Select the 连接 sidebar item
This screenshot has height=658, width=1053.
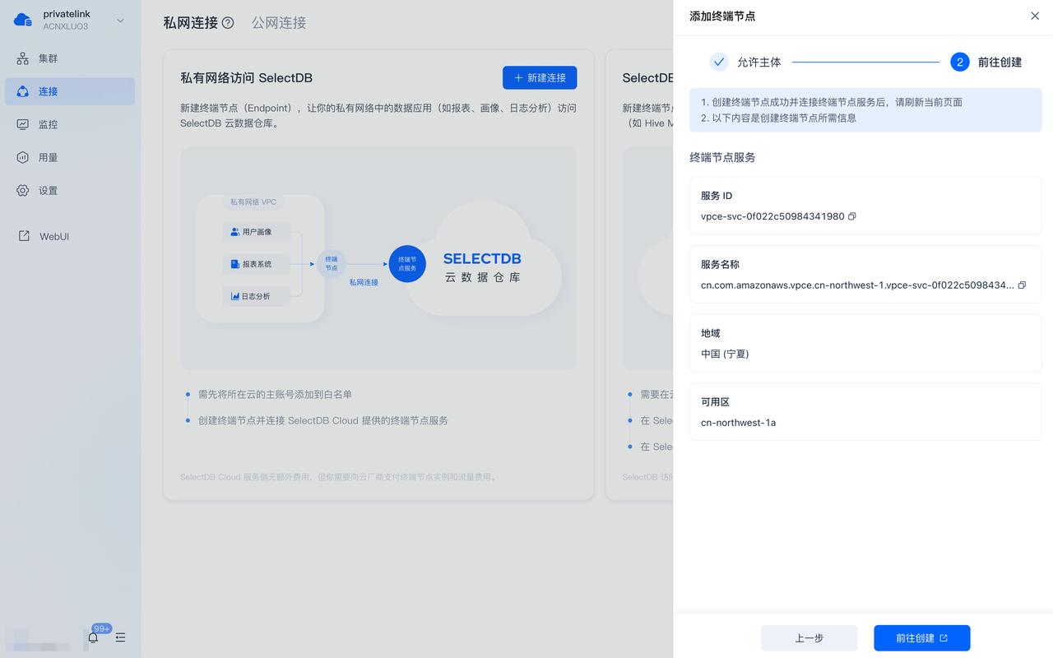click(x=70, y=91)
